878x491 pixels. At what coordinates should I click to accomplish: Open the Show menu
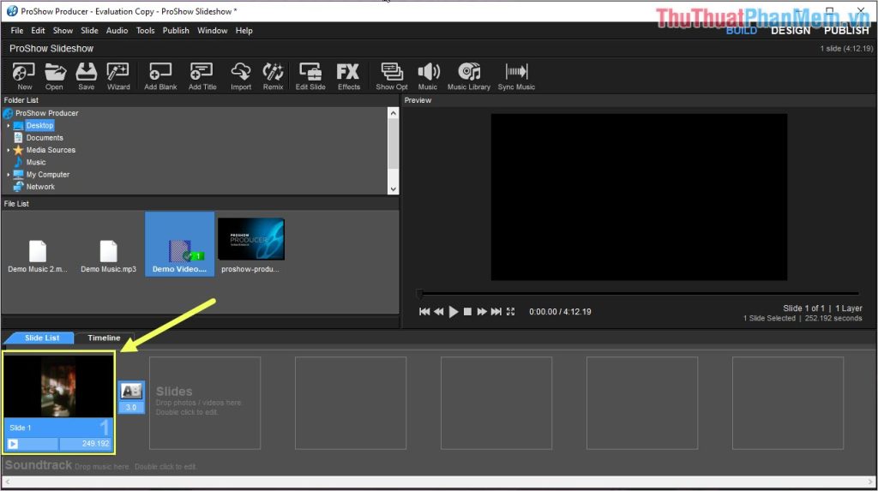click(x=63, y=31)
